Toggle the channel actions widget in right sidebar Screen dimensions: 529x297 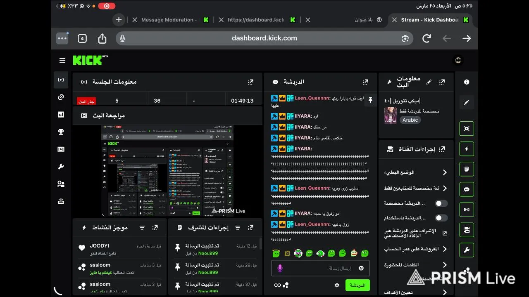tap(467, 230)
